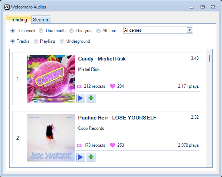Screen dimensions: 222x177
Task: Click the title Pauline Herr - LOSE YOURSELF
Action: pyautogui.click(x=117, y=118)
